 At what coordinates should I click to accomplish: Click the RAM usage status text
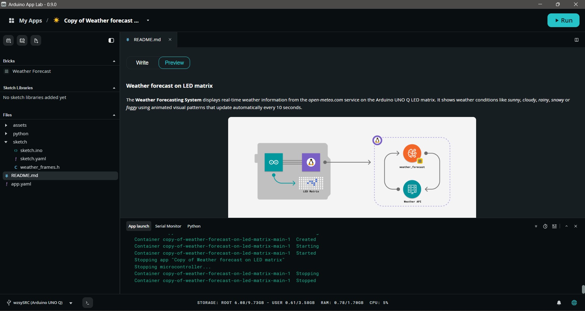[342, 303]
